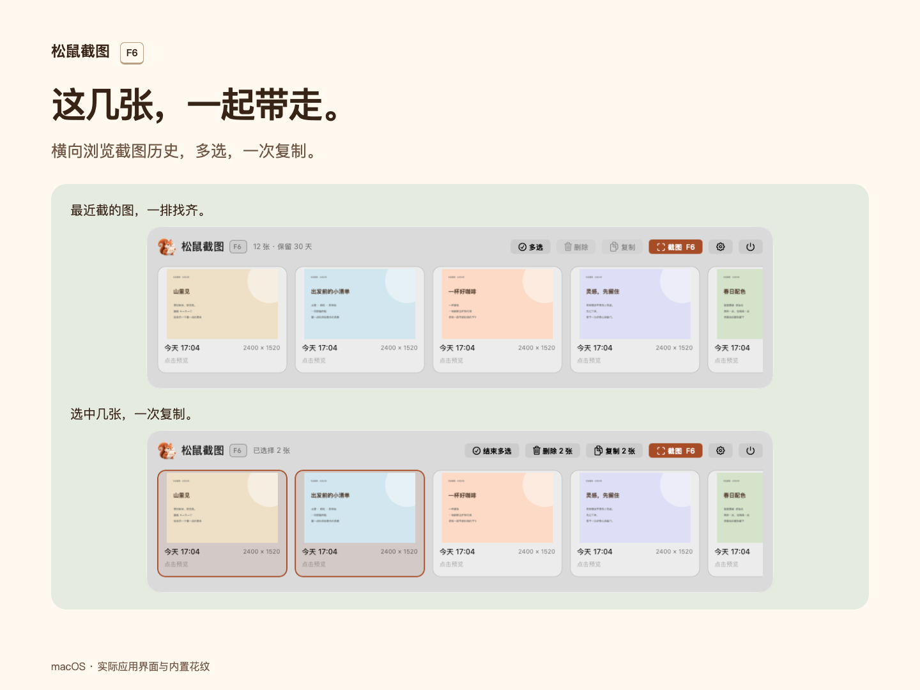The width and height of the screenshot is (920, 690).
Task: Click the '12 张 · 保留 30 天' status text
Action: click(282, 247)
